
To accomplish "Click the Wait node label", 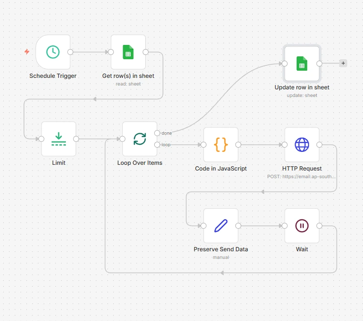I will point(302,249).
